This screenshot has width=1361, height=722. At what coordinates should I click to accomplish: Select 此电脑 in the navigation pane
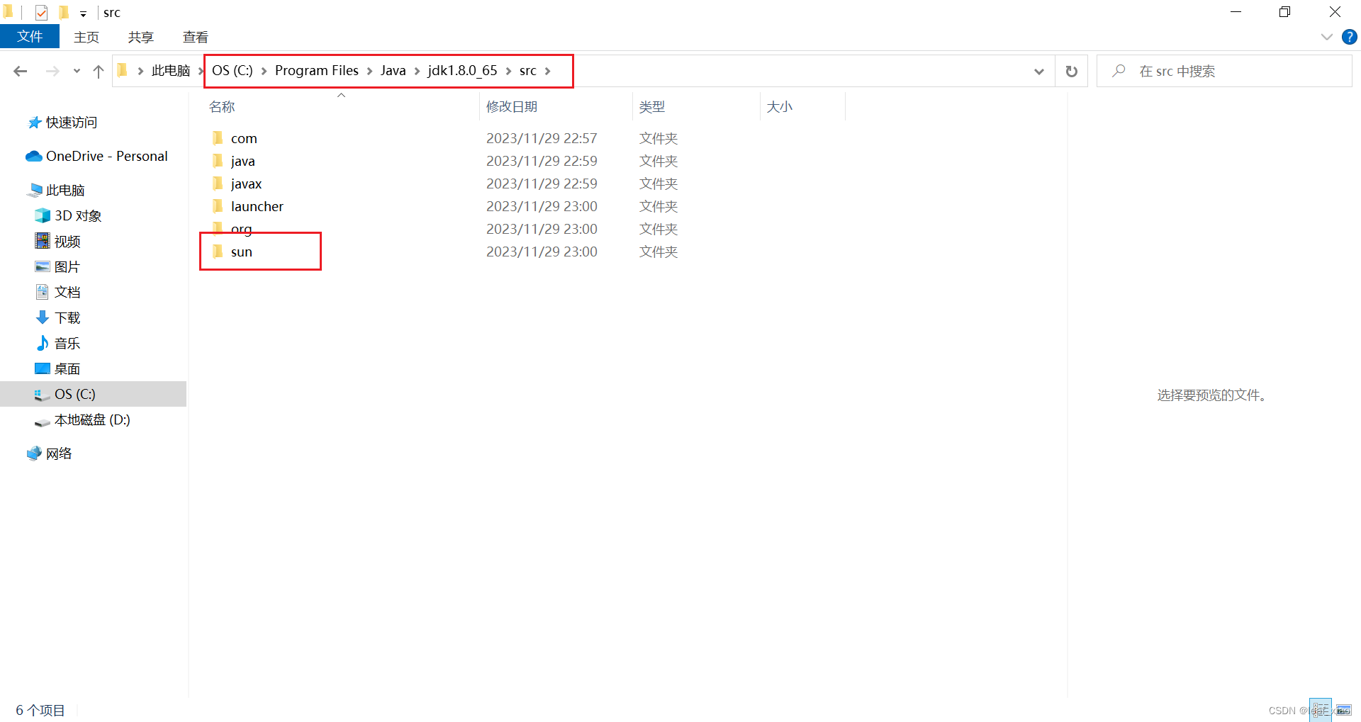(x=65, y=191)
